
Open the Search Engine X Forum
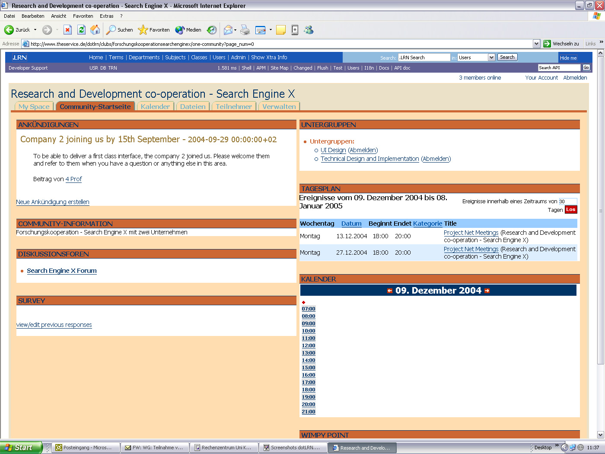[x=61, y=270]
